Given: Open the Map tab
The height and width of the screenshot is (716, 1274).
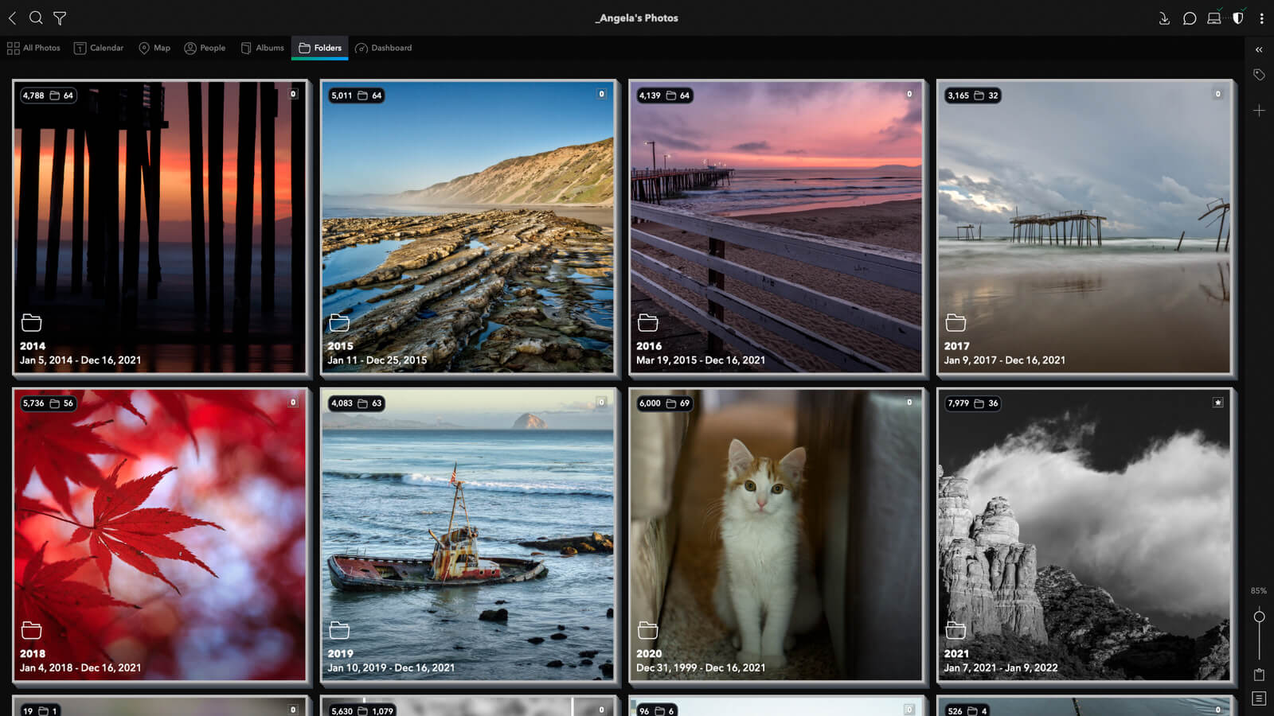Looking at the screenshot, I should point(154,48).
